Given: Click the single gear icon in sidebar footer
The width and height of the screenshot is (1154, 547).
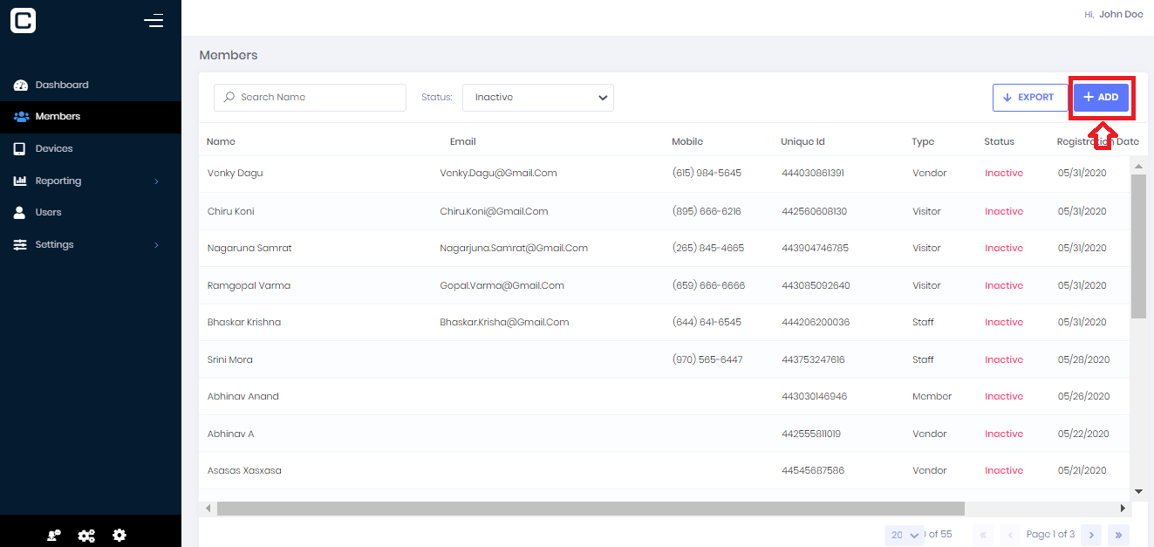Looking at the screenshot, I should 119,535.
